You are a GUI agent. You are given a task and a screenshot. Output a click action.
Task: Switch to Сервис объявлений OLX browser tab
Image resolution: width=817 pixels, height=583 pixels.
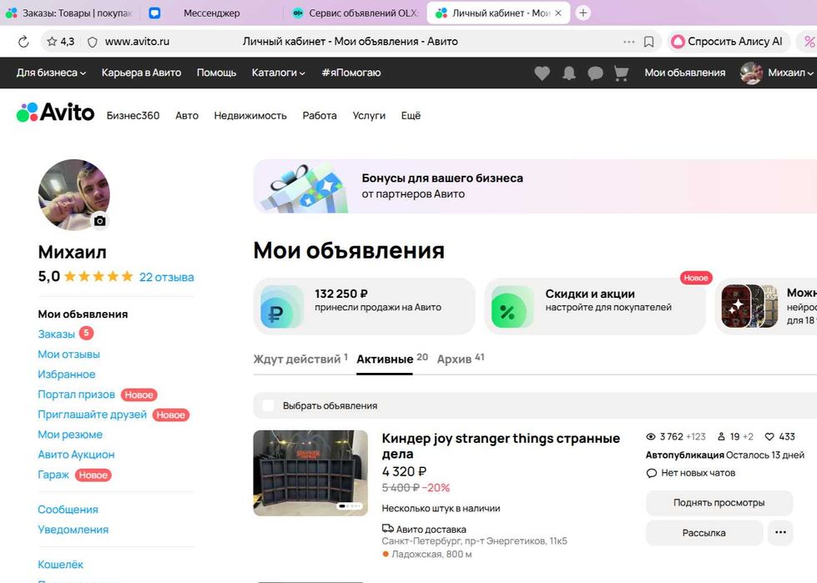coord(356,13)
